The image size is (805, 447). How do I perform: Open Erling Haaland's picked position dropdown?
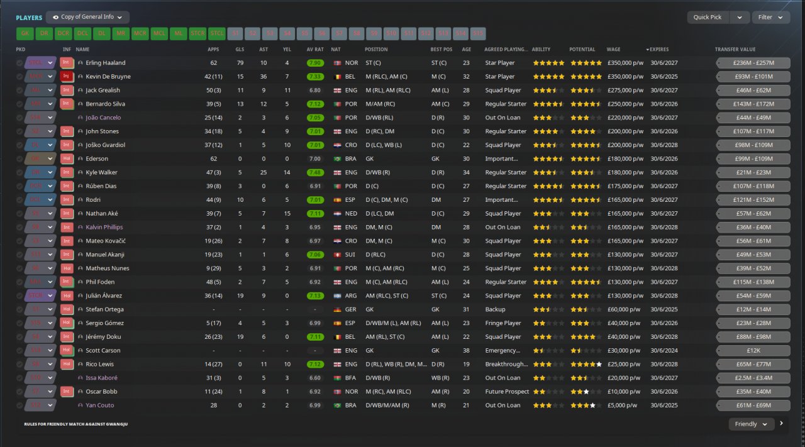[40, 63]
